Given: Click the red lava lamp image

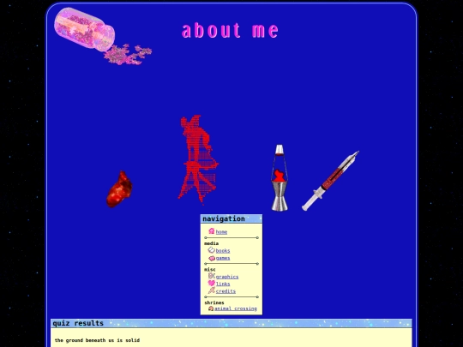Looking at the screenshot, I should pos(280,177).
